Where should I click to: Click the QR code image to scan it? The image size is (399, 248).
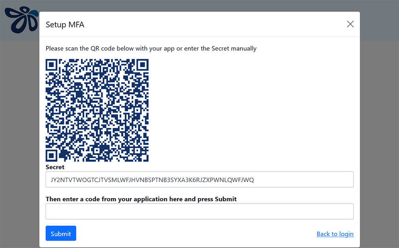click(97, 110)
